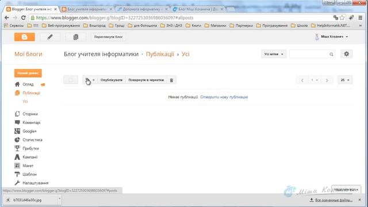This screenshot has height=207, width=368.
Task: Open Програмування bookmarks folder
Action: coord(272,25)
